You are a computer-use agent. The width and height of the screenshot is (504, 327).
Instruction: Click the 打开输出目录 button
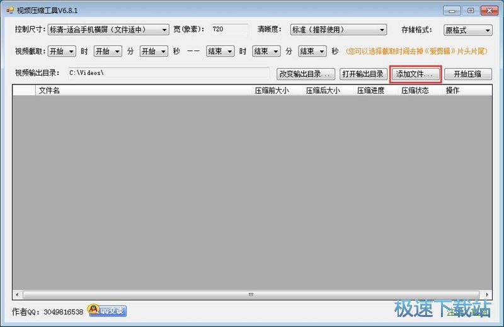(363, 74)
